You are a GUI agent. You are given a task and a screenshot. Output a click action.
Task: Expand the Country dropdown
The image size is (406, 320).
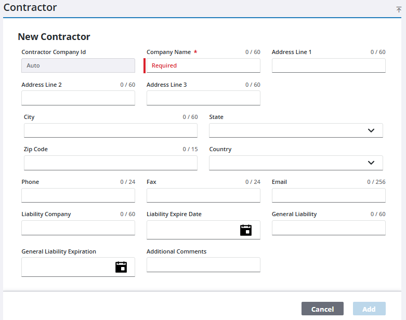371,163
